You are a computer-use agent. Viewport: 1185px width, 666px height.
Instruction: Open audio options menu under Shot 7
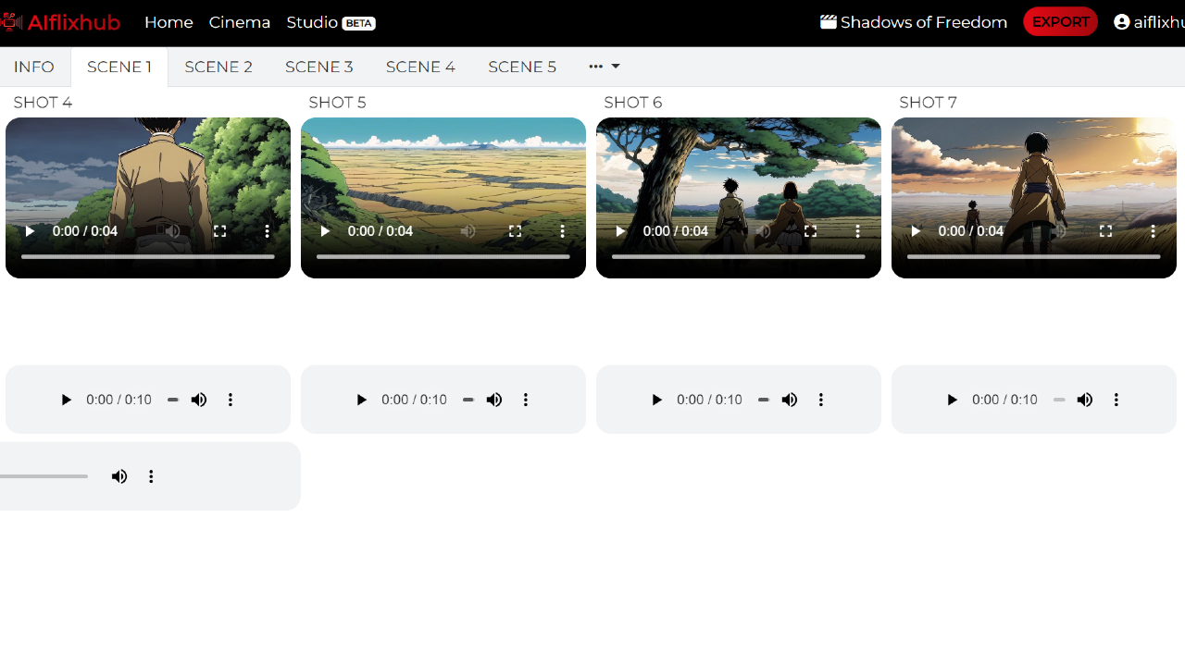click(x=1116, y=400)
